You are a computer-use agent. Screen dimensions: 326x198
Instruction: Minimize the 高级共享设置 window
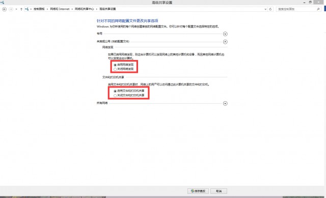[x=305, y=2]
